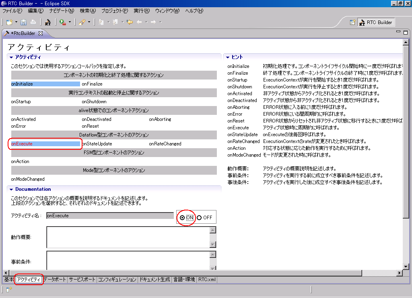Open the 実行(R) menu
The width and height of the screenshot is (412, 298).
click(142, 11)
